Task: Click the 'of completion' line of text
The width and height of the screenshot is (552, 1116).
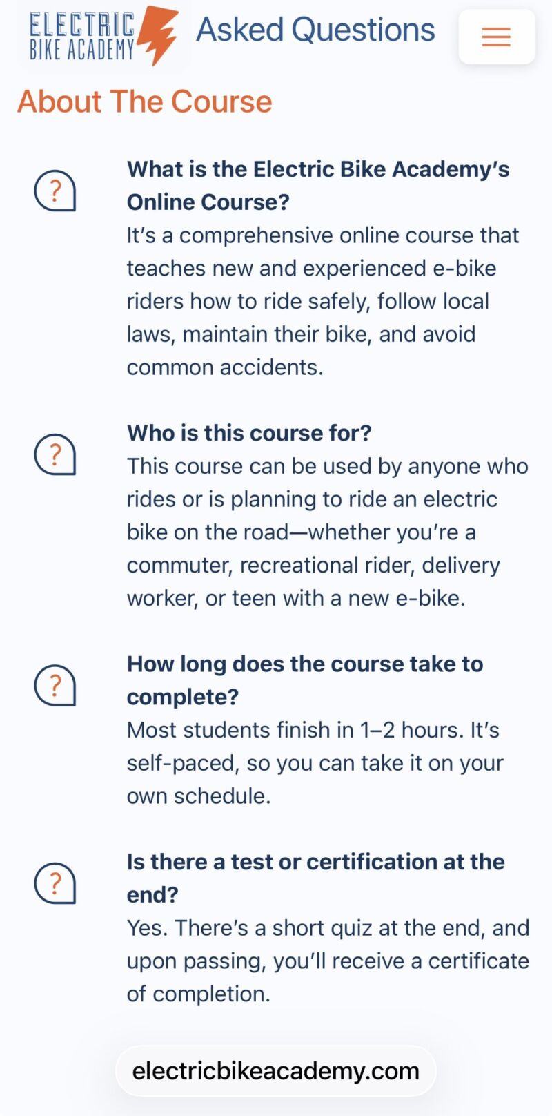Action: pyautogui.click(x=199, y=994)
